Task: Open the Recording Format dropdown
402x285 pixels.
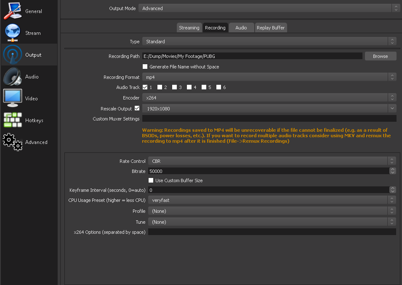Action: pyautogui.click(x=269, y=77)
